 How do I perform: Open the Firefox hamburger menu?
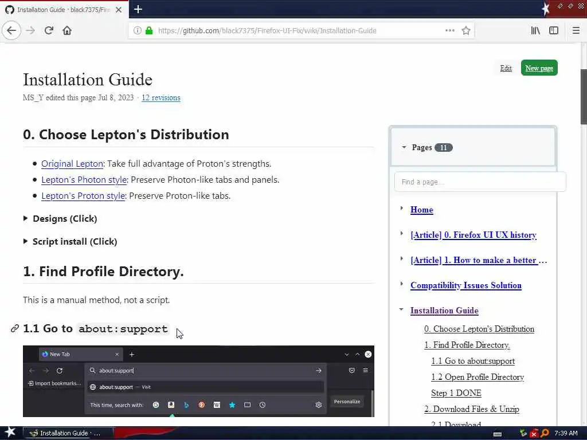pyautogui.click(x=576, y=30)
